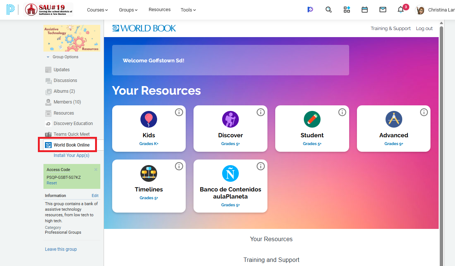The height and width of the screenshot is (266, 455).
Task: Show info for Banco de Contenidos
Action: [261, 166]
